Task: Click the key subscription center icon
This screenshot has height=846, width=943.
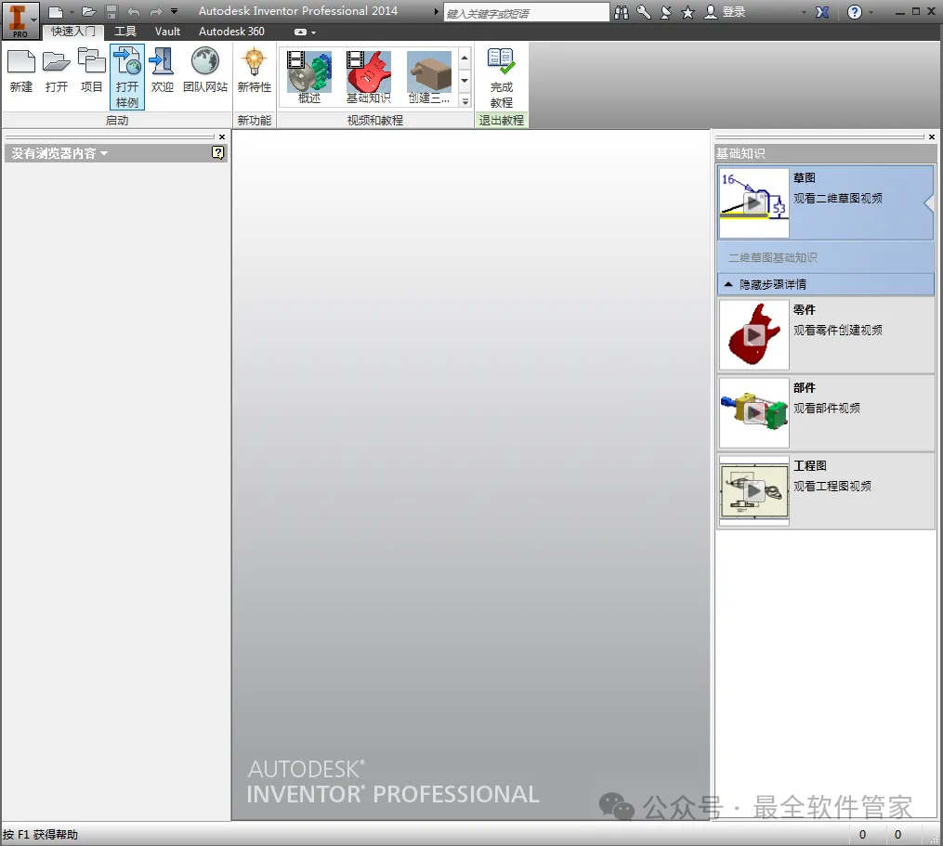Action: (644, 12)
